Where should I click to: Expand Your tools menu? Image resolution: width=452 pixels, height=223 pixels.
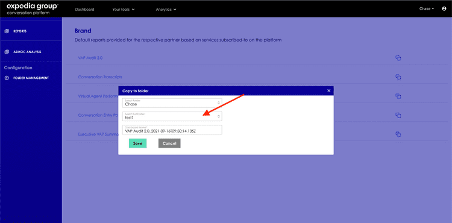pos(124,9)
